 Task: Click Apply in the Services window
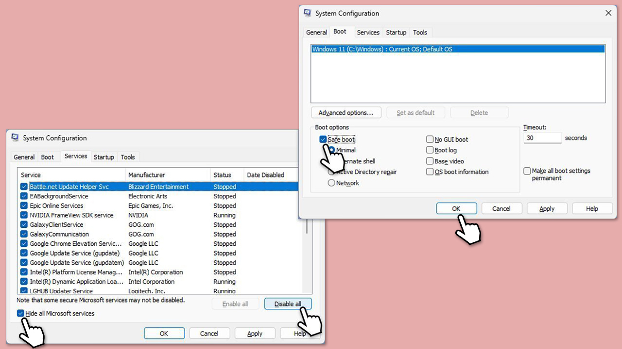(x=255, y=333)
